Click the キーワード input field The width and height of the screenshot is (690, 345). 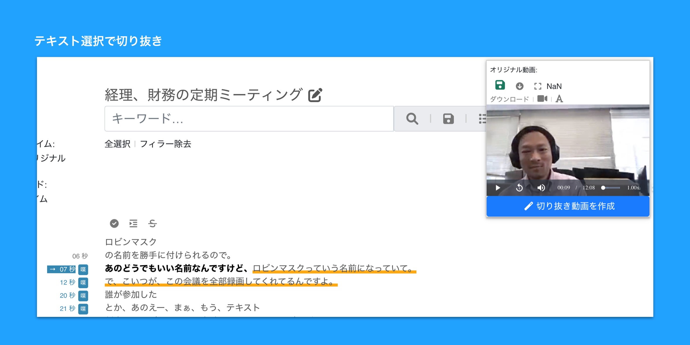(249, 118)
